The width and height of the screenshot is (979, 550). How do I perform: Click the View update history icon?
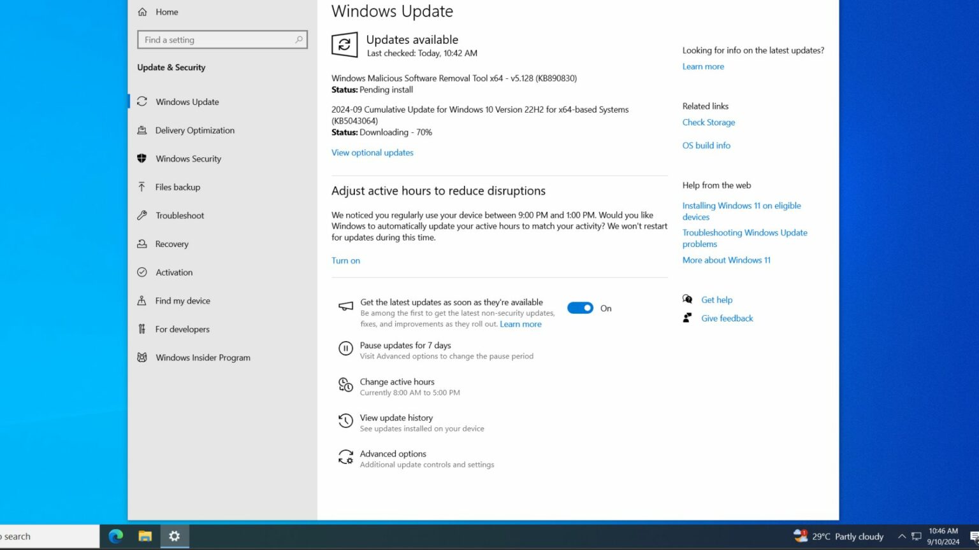point(345,421)
